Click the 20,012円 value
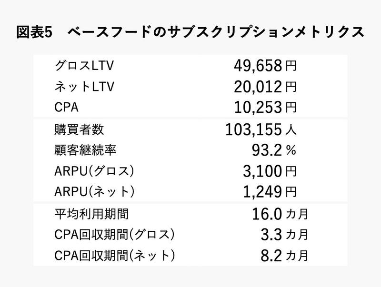381x287 pixels. click(265, 87)
